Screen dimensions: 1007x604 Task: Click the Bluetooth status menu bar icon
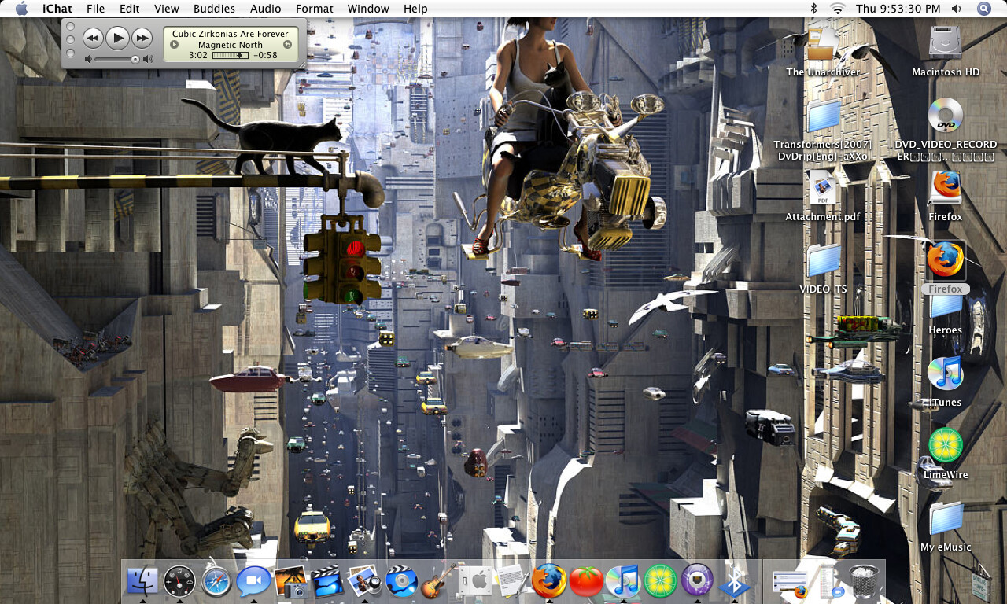813,9
